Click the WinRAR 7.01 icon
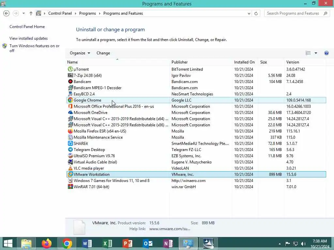This screenshot has height=250, width=334. click(70, 187)
